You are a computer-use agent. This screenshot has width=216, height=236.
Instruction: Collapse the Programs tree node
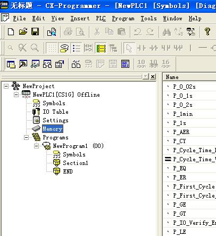click(26, 137)
